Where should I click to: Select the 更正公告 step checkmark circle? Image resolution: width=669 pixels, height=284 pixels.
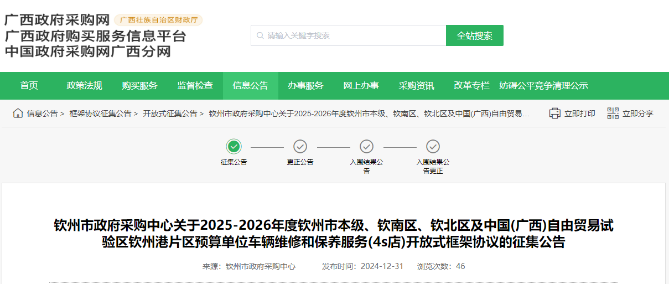click(300, 146)
